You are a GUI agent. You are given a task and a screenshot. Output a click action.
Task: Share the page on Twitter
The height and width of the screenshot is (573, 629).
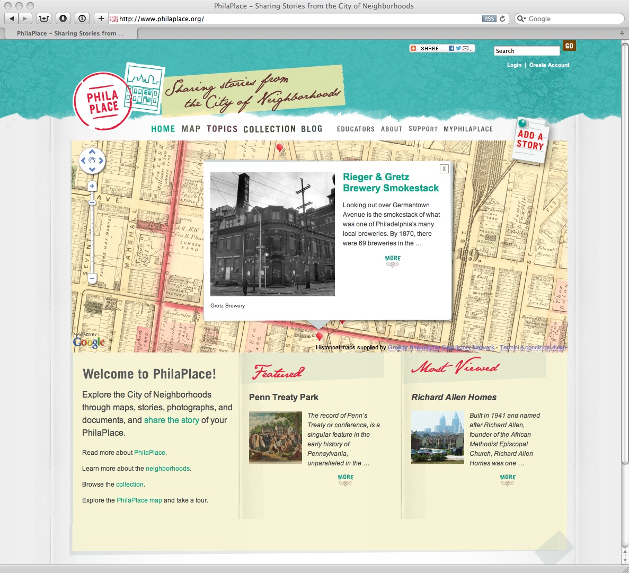point(458,49)
